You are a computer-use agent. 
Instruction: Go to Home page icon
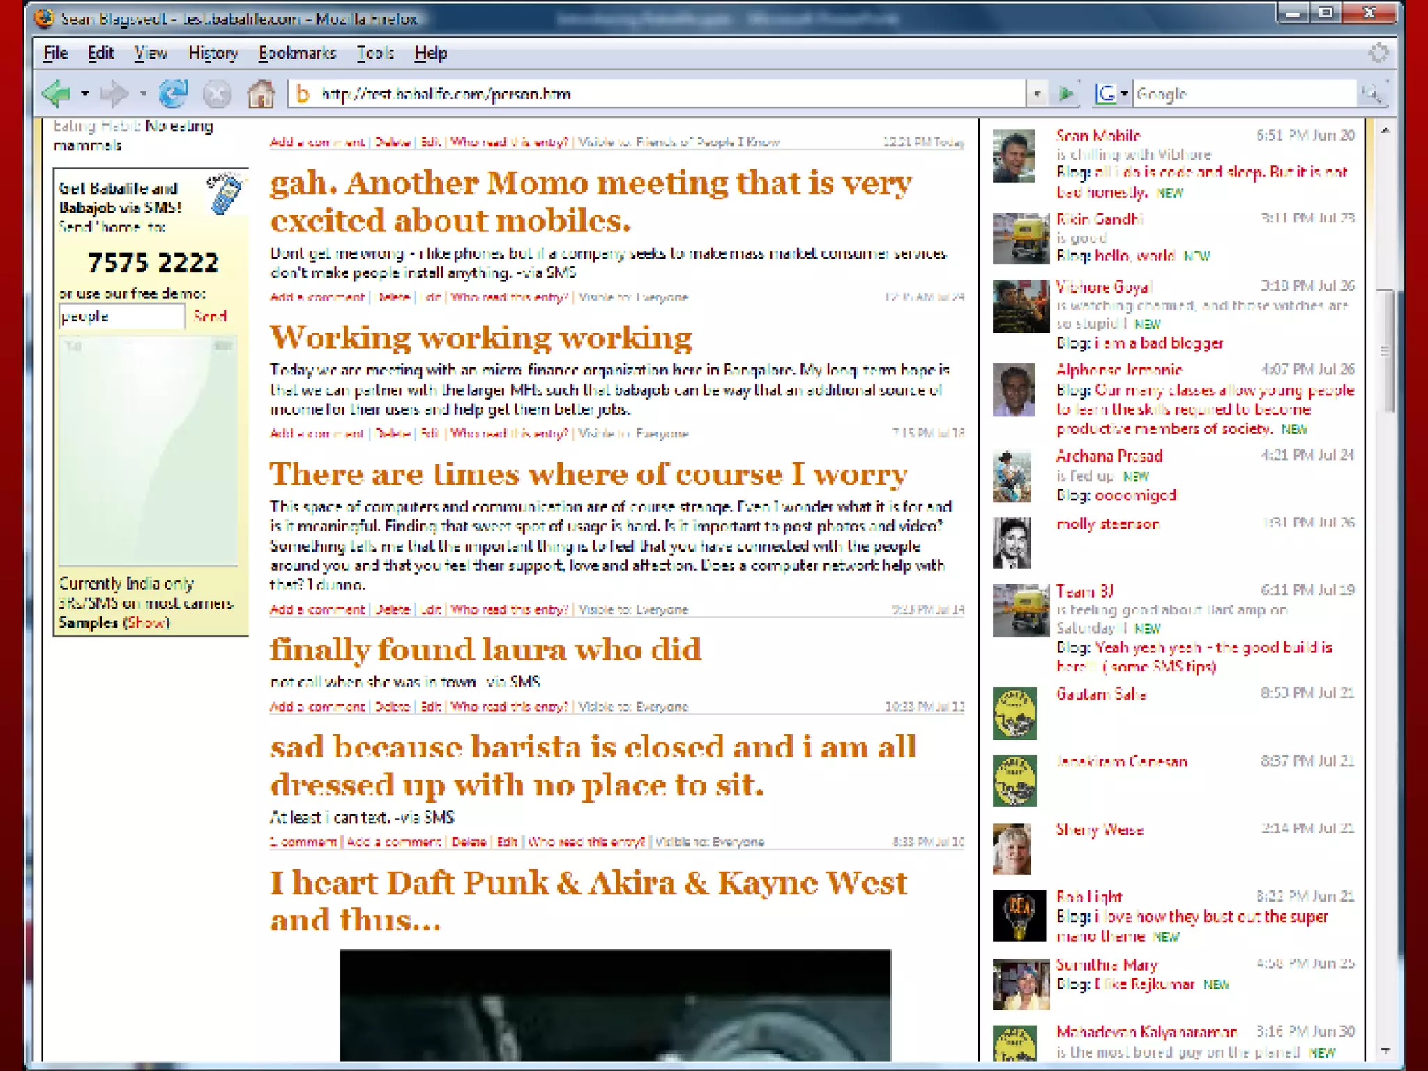[x=261, y=93]
